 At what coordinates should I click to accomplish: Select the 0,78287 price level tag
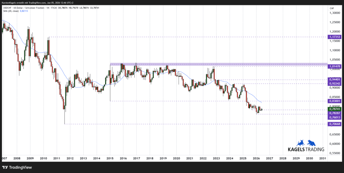[335, 113]
